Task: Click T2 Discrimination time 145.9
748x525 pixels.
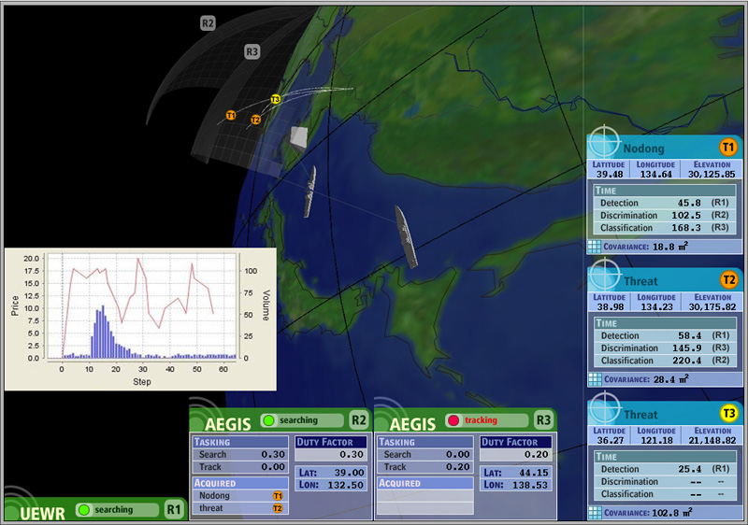Action: point(687,348)
